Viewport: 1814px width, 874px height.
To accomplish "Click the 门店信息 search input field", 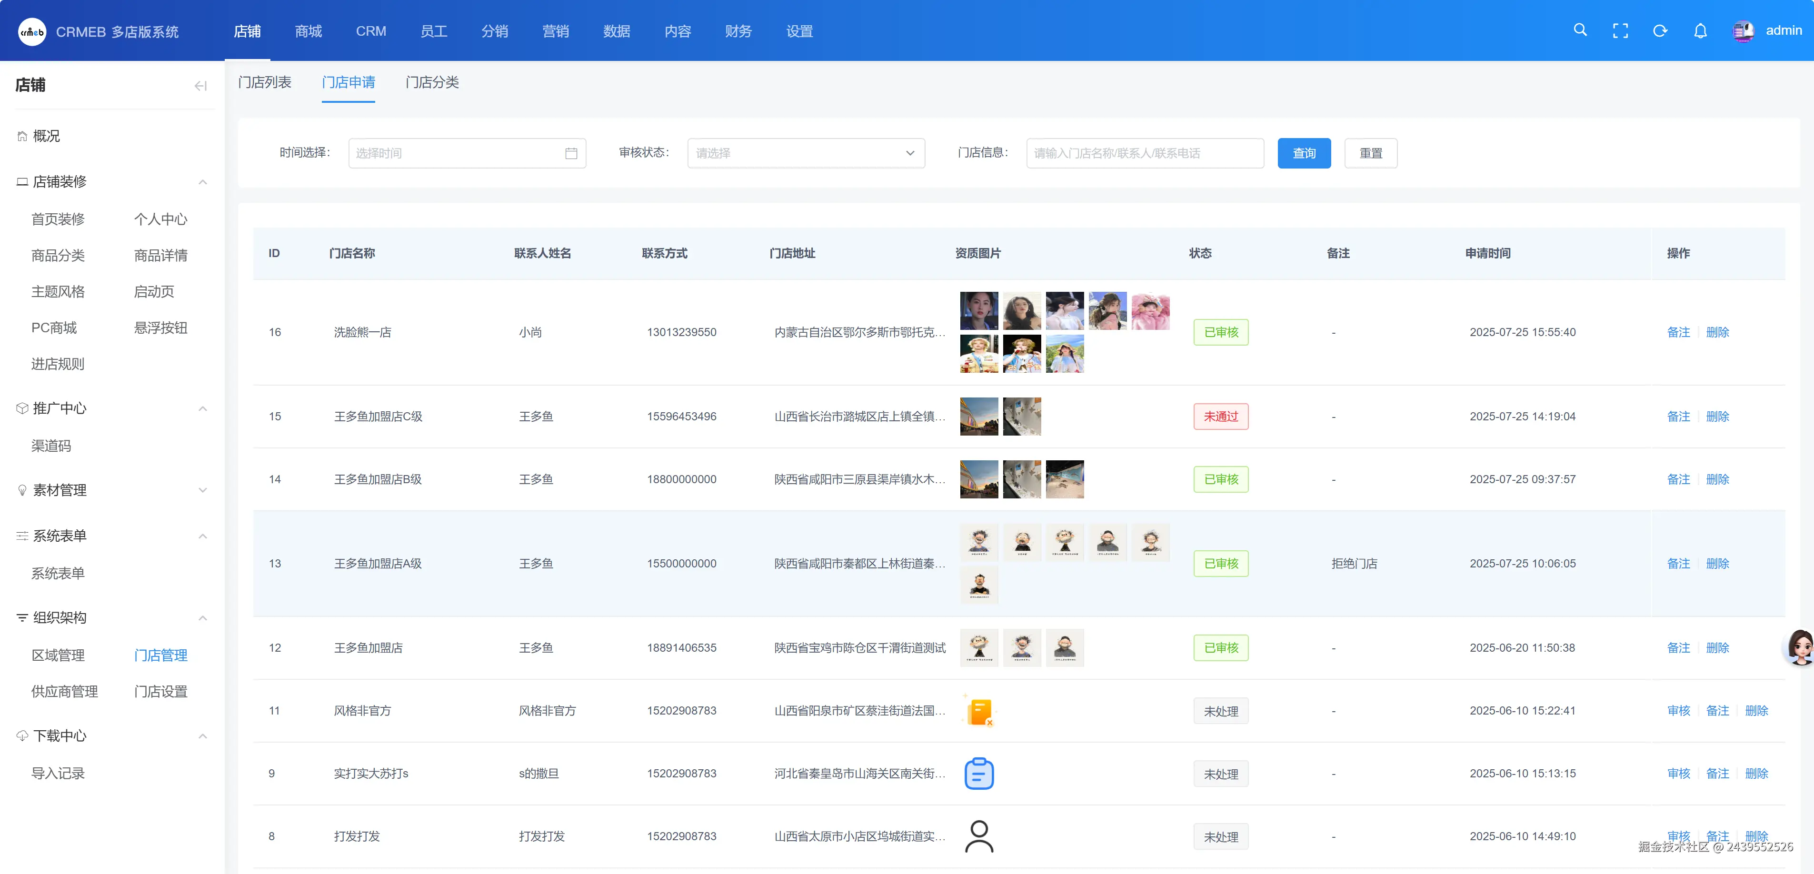I will point(1144,154).
